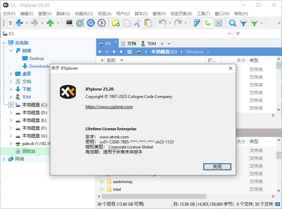Open the address bar dropdown chevron
The height and width of the screenshot is (209, 282).
tap(229, 34)
